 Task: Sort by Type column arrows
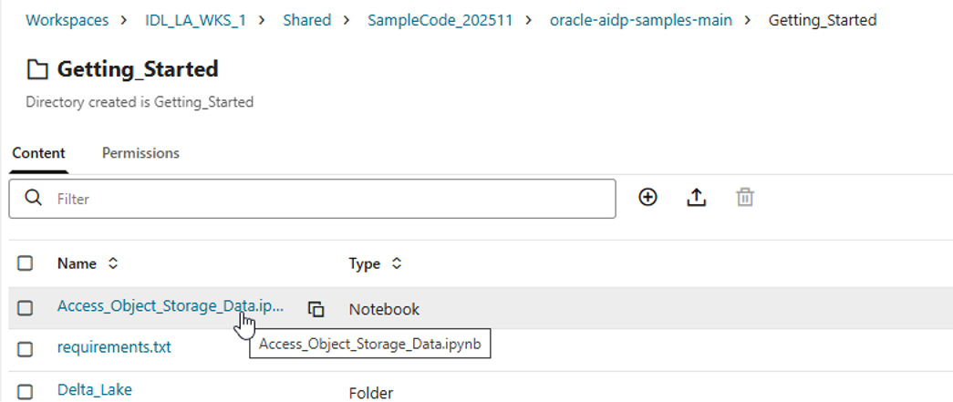click(x=397, y=263)
